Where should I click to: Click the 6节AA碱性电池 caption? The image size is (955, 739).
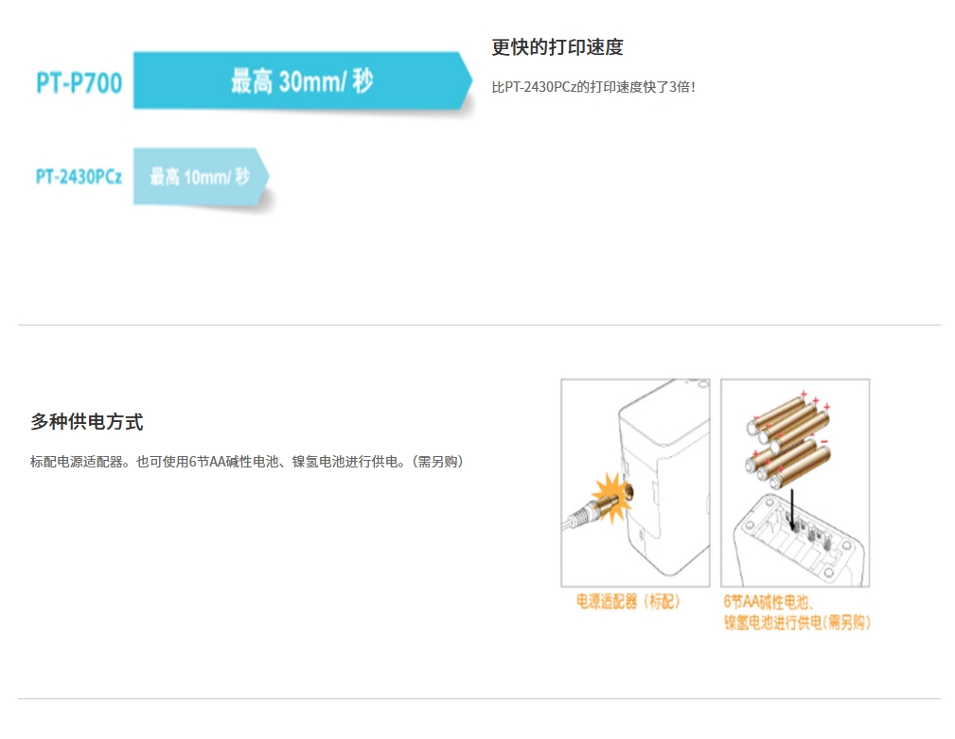(x=768, y=602)
